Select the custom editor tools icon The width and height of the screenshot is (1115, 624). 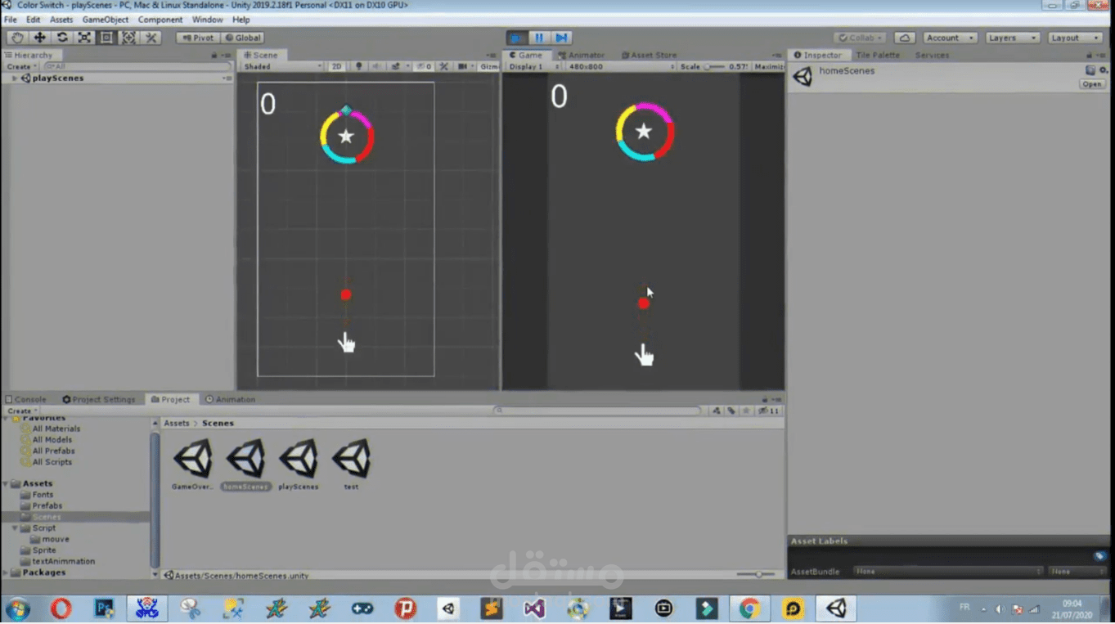pos(151,38)
